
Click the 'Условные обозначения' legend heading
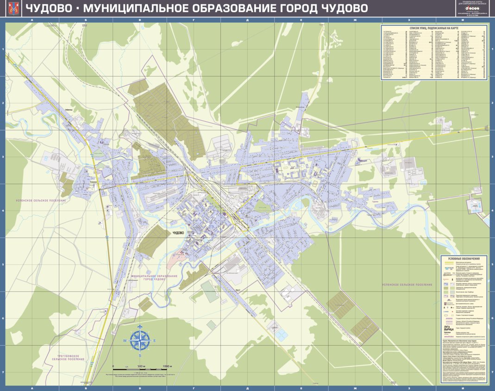[464, 258]
